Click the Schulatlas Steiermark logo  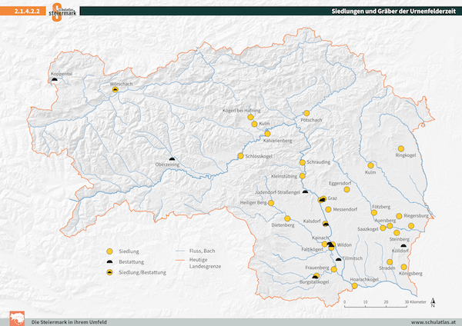(63, 12)
